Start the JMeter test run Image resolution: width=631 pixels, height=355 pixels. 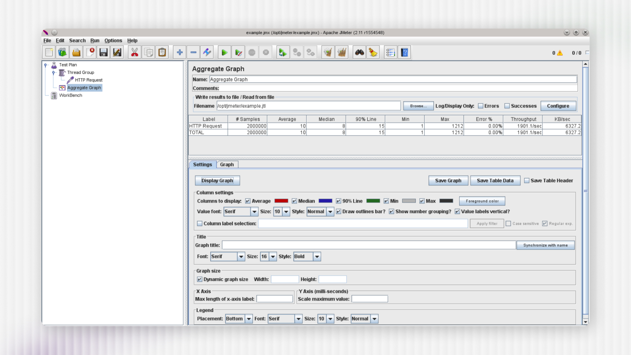click(x=224, y=52)
